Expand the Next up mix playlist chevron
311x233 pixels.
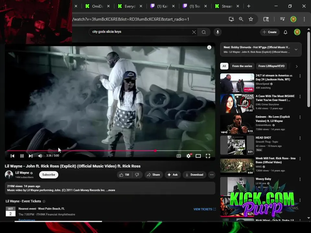point(296,50)
